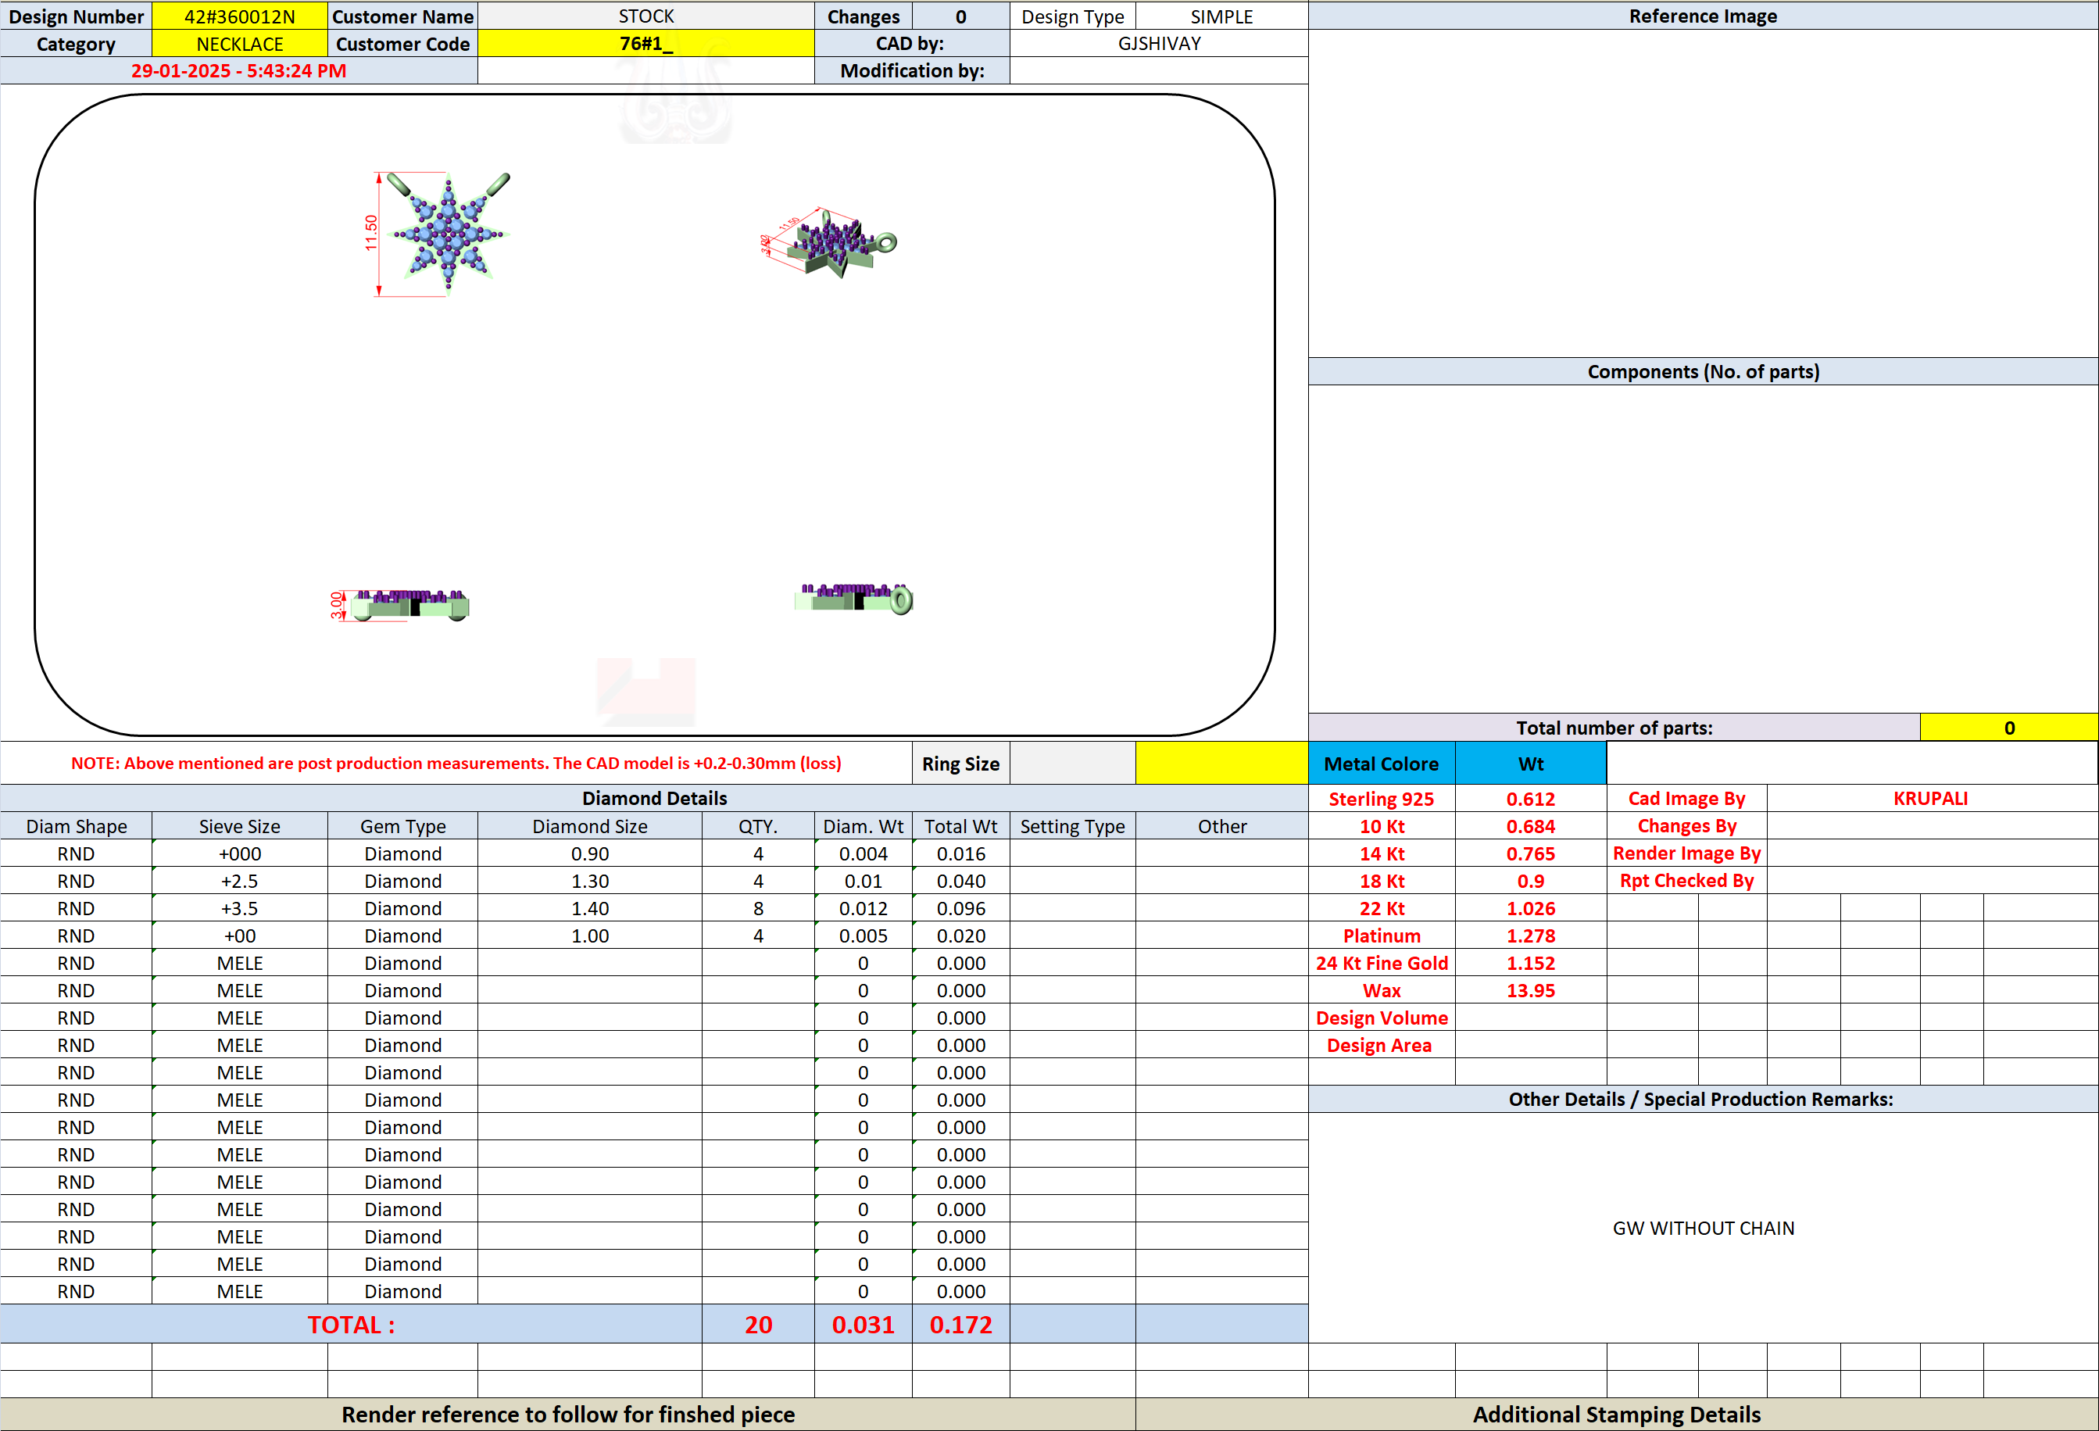Click the empty Ring Size value cell

click(1072, 764)
